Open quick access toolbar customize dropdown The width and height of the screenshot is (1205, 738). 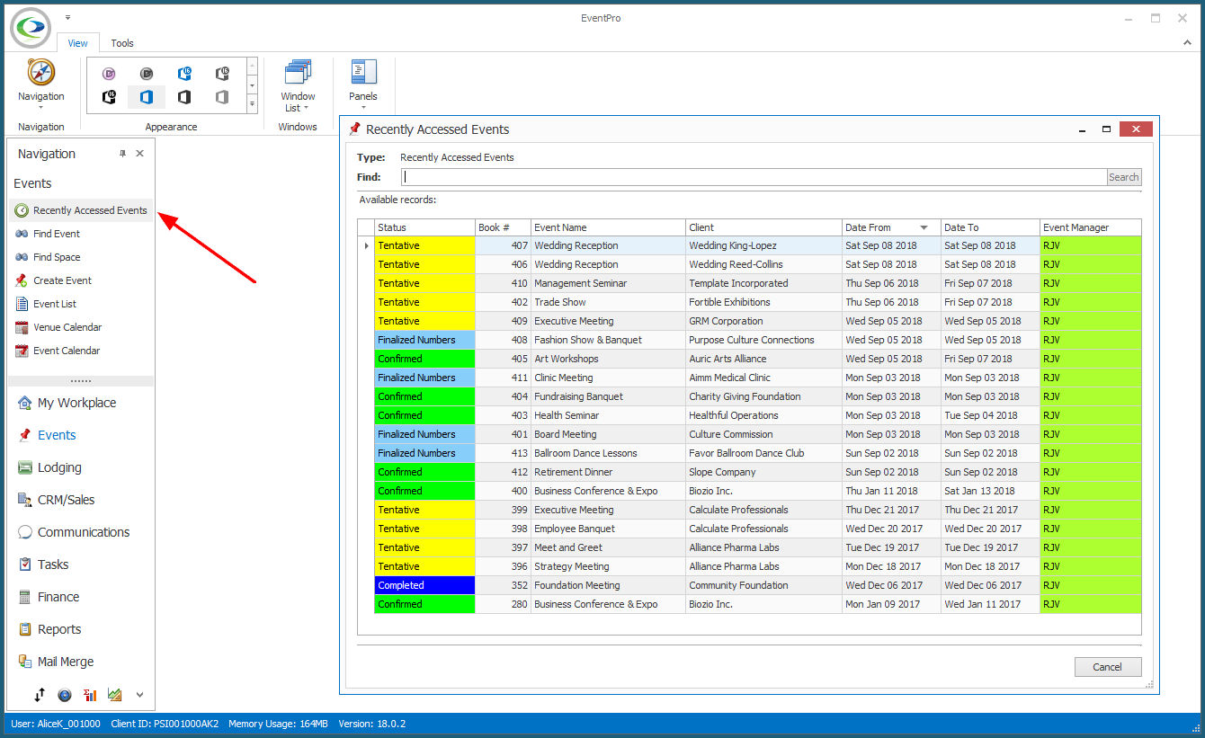pos(68,17)
